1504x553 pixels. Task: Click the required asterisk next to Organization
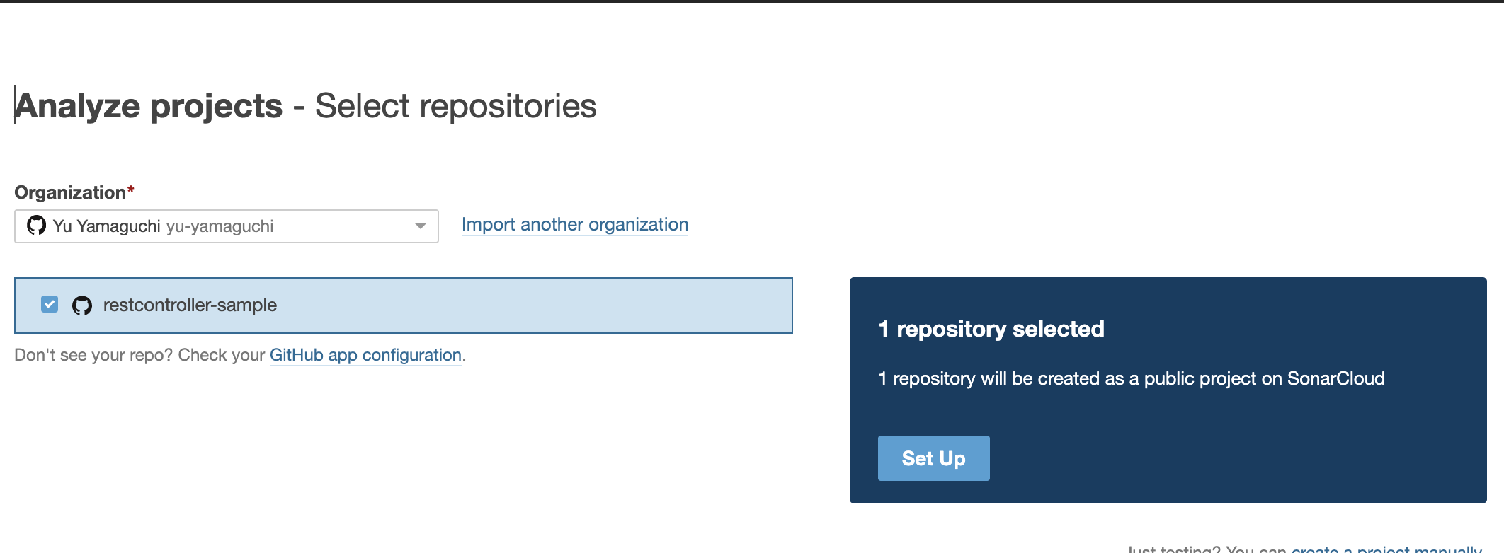[131, 188]
